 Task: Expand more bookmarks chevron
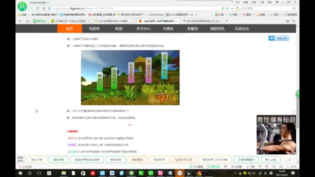pos(196,15)
